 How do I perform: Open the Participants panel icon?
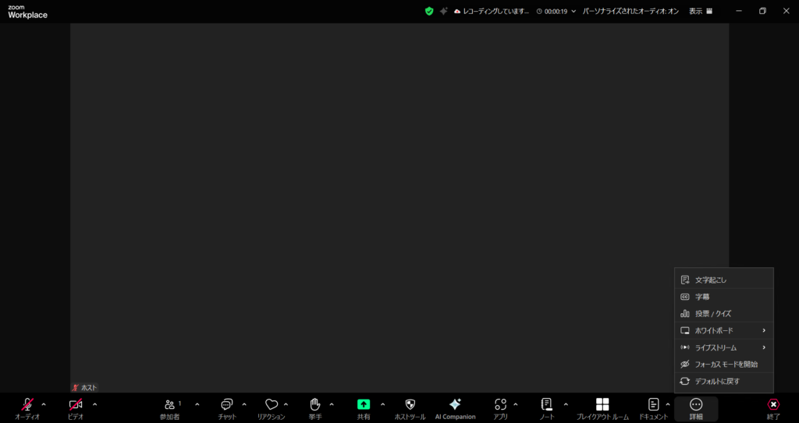coord(169,405)
